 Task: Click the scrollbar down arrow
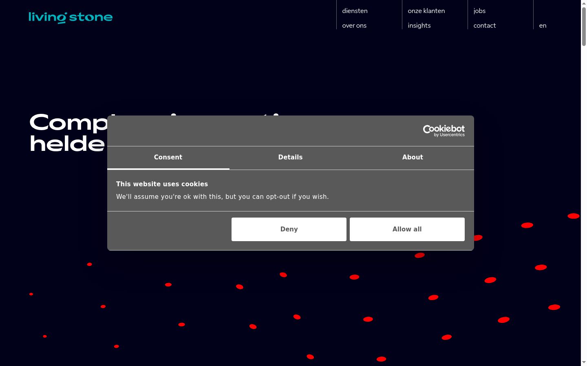tap(584, 362)
